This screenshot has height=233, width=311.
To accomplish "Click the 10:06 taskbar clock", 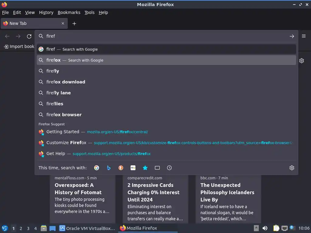I will pyautogui.click(x=304, y=228).
